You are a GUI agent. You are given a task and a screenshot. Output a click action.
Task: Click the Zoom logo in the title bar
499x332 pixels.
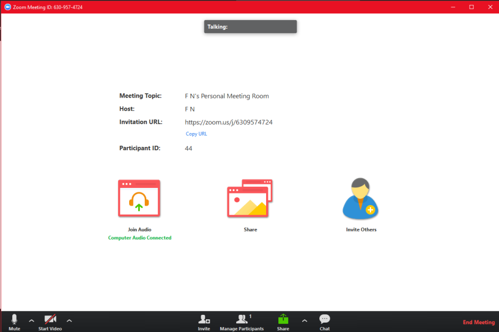pyautogui.click(x=8, y=7)
